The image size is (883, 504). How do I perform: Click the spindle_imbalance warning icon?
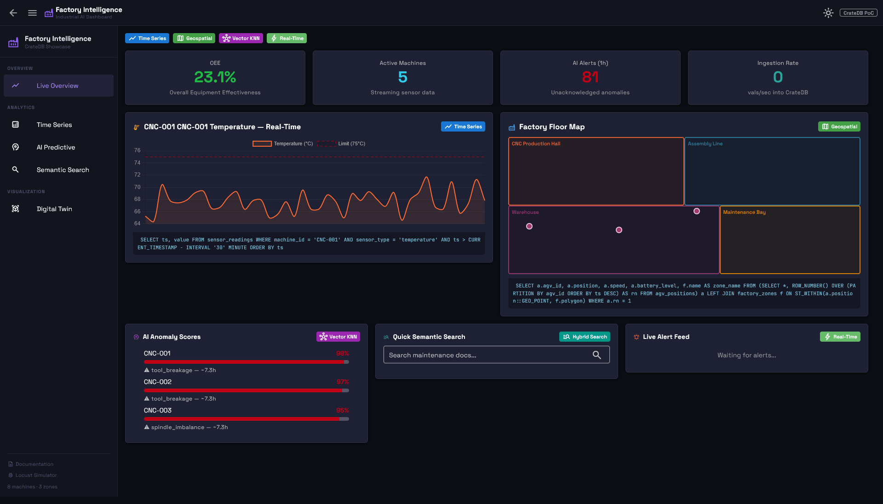147,427
